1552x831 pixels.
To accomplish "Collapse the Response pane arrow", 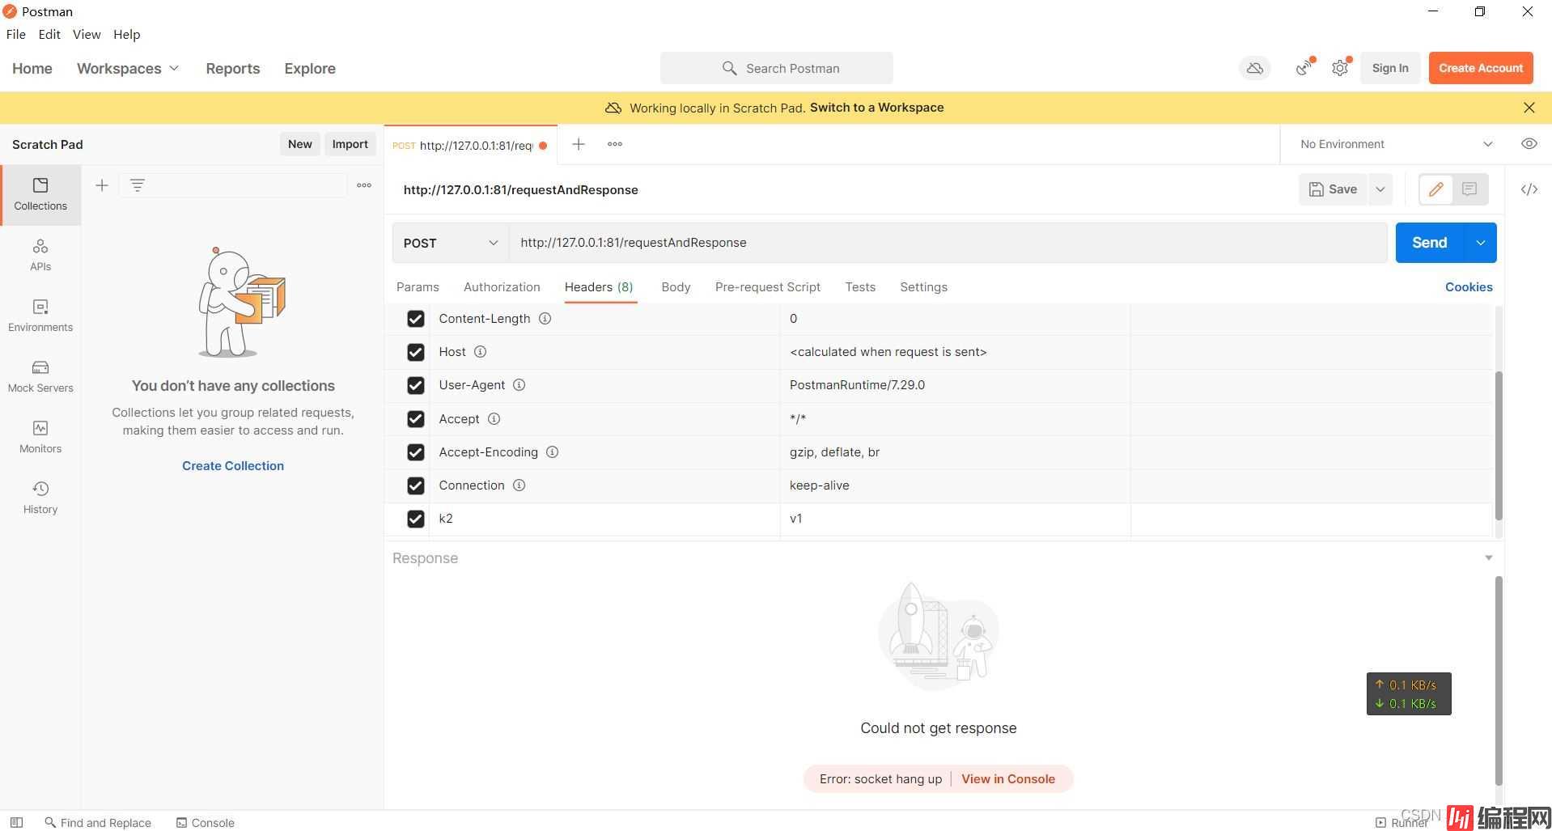I will (1488, 558).
